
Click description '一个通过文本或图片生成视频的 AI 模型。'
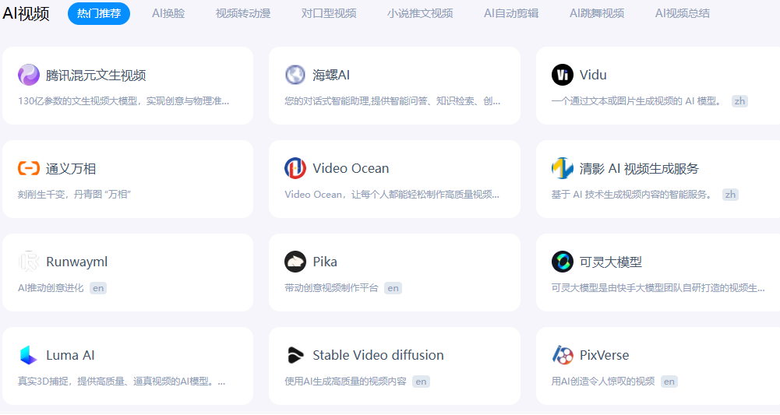(636, 101)
